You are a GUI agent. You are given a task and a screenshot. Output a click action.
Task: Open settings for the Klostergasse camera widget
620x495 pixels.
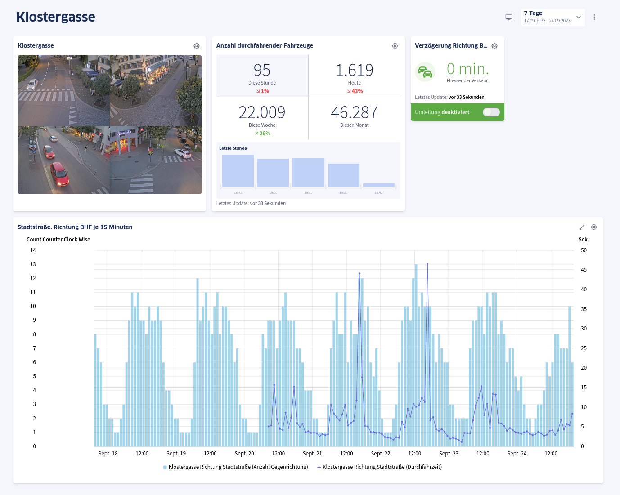click(x=196, y=45)
